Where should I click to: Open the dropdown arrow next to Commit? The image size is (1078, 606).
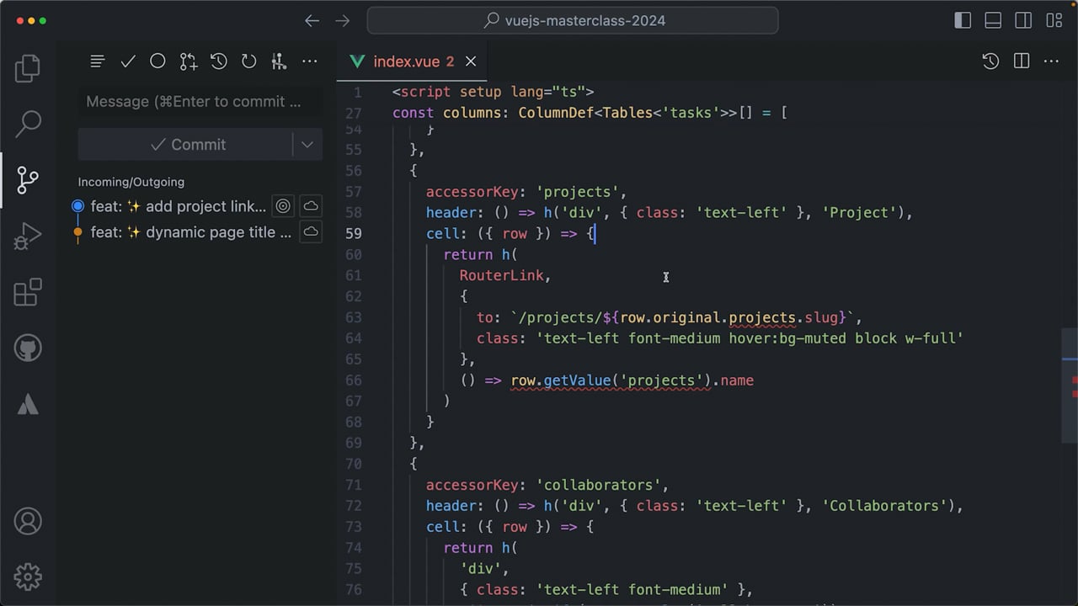click(307, 145)
